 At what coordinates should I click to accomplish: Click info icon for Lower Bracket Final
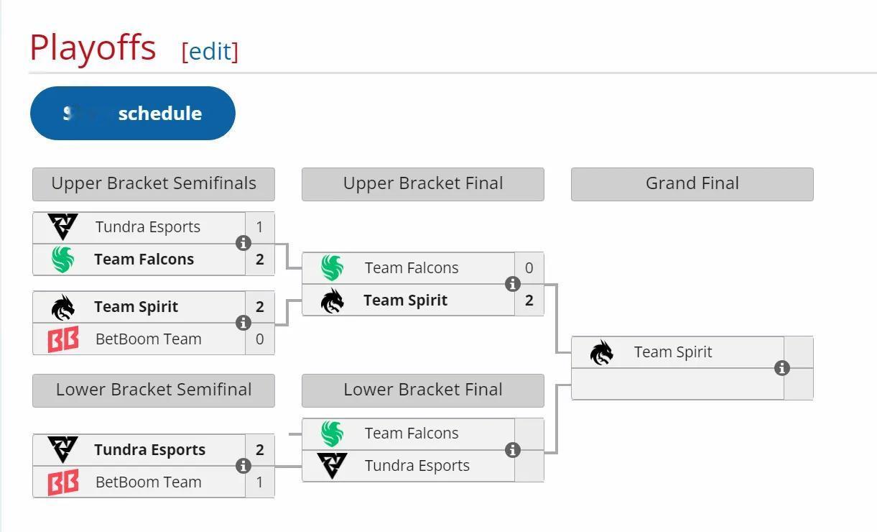[x=512, y=450]
